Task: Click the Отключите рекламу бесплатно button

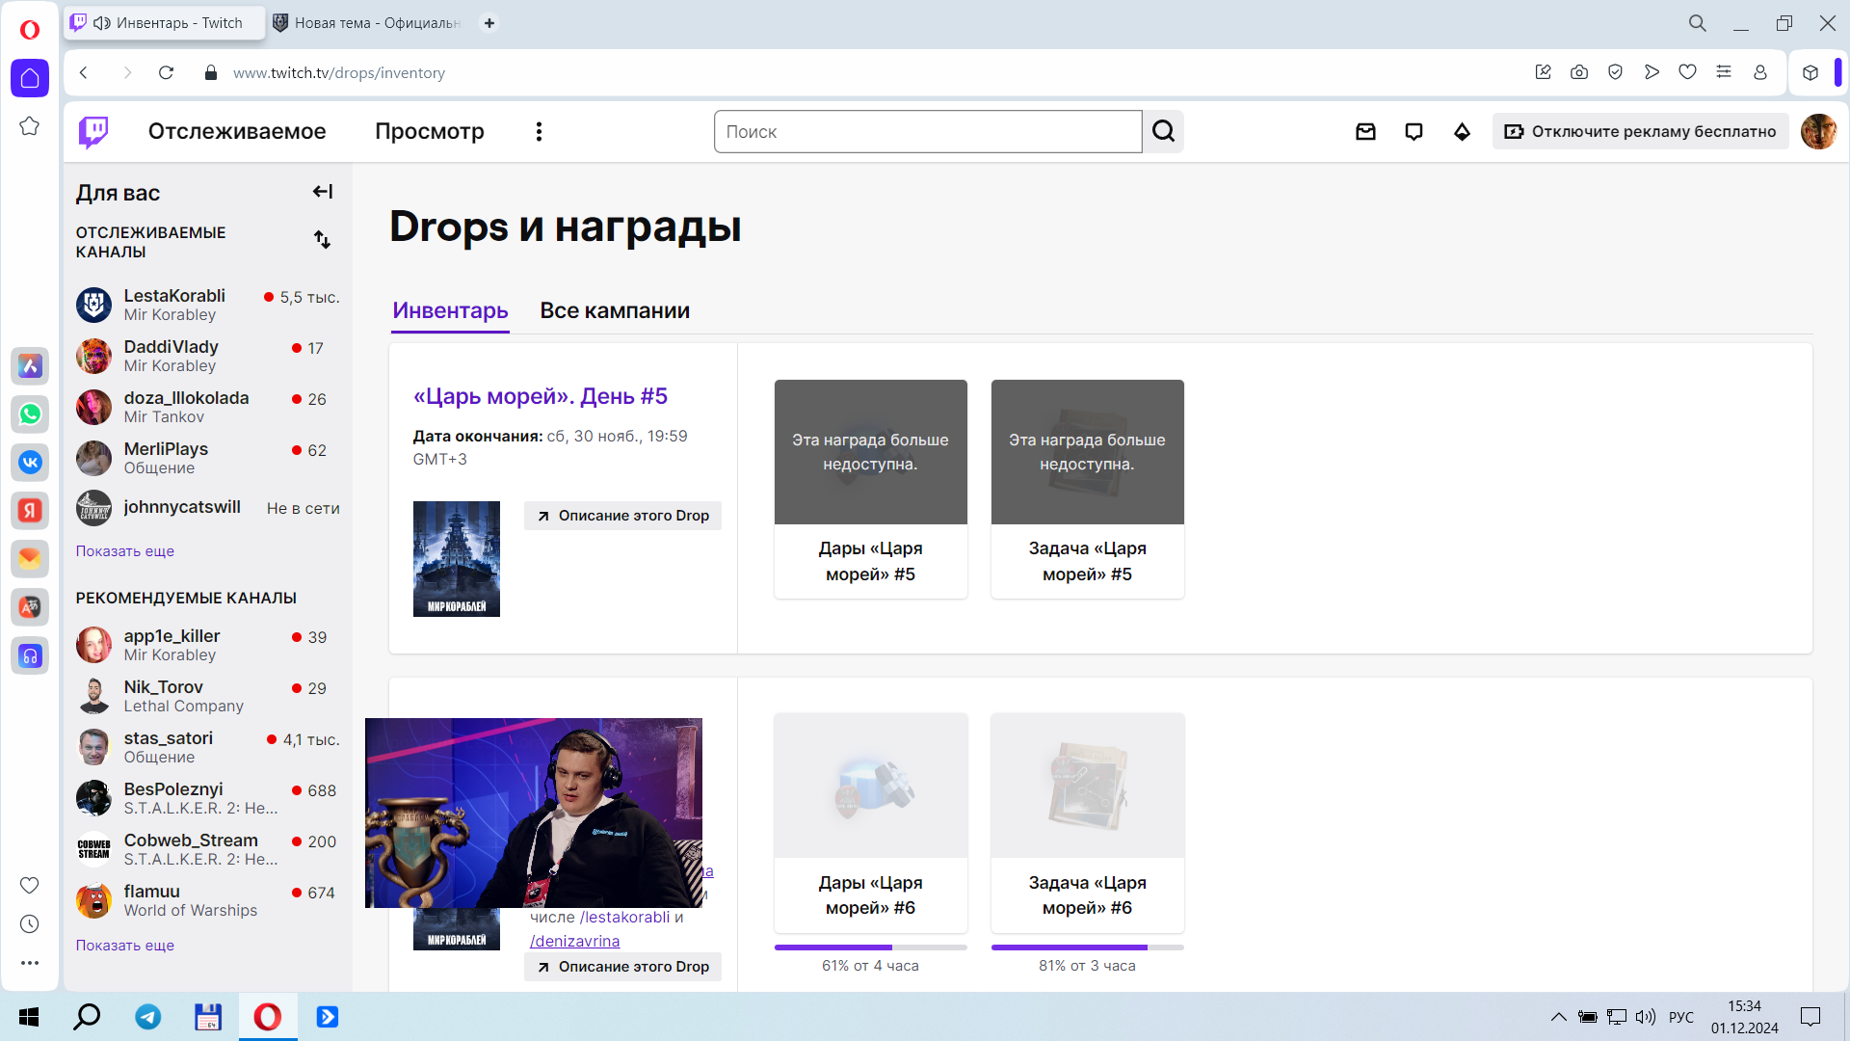Action: coord(1640,132)
